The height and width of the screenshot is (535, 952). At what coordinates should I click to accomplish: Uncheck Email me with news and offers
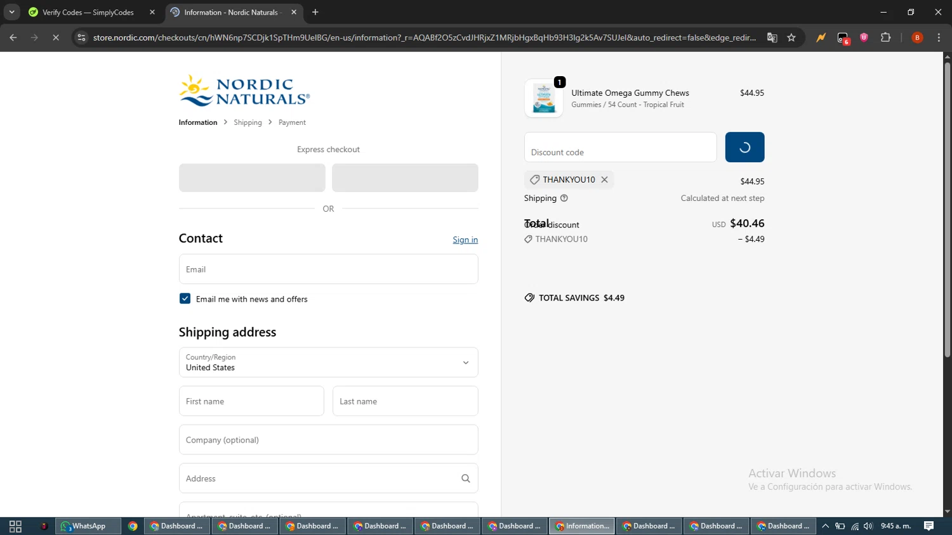185,299
